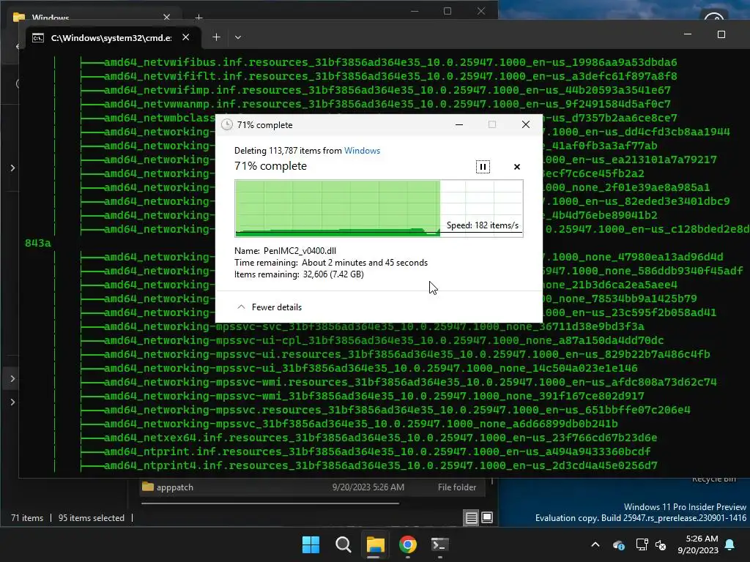Screen dimensions: 750x562
Task: Open the notification bell
Action: [x=730, y=544]
